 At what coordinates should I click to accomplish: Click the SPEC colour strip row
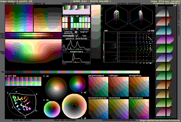33,34
